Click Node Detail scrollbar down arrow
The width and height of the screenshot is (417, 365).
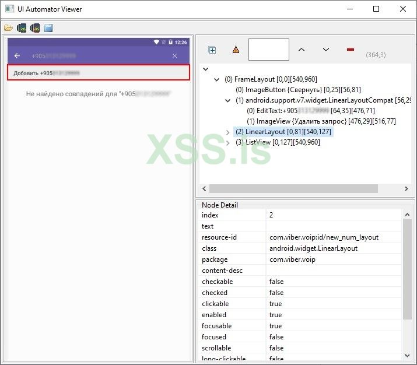click(x=407, y=356)
